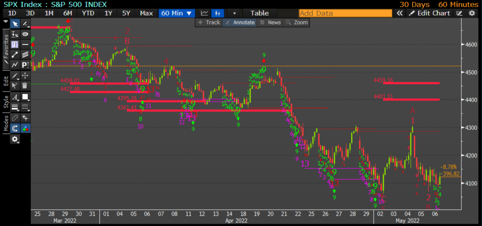Click the 4395.26 level label
This screenshot has width=482, height=226.
pos(127,98)
